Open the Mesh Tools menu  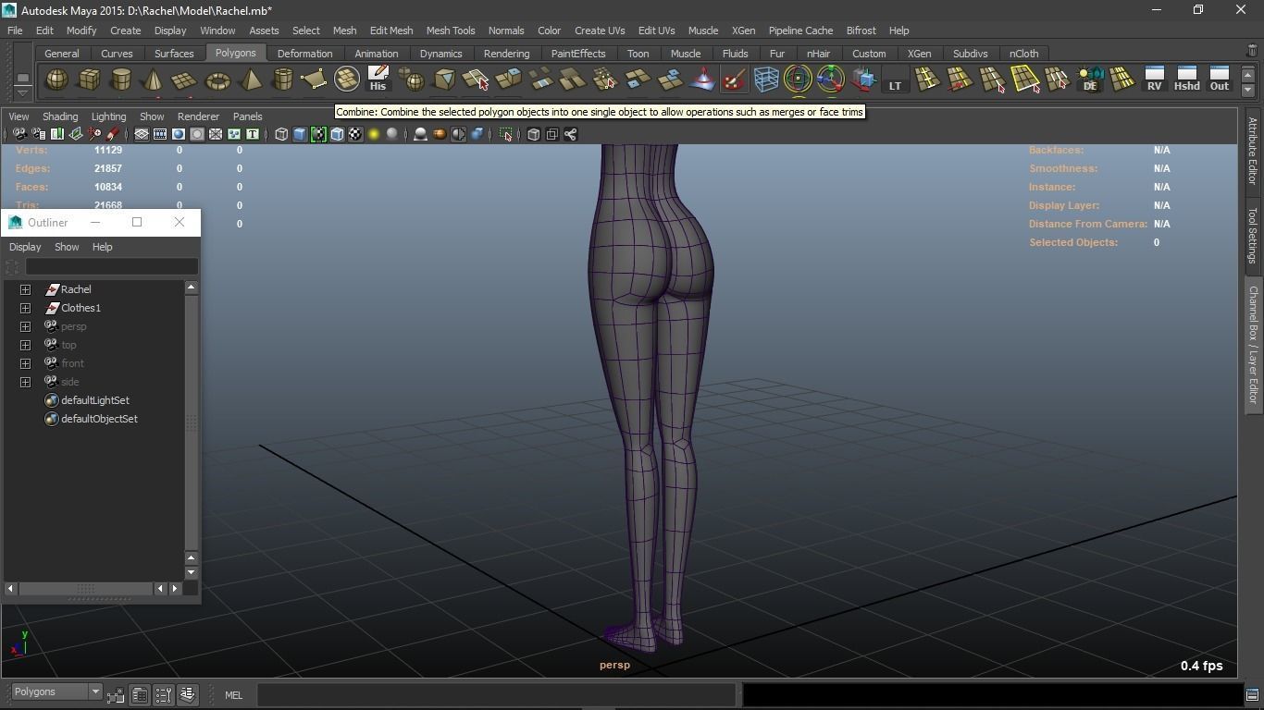point(451,31)
